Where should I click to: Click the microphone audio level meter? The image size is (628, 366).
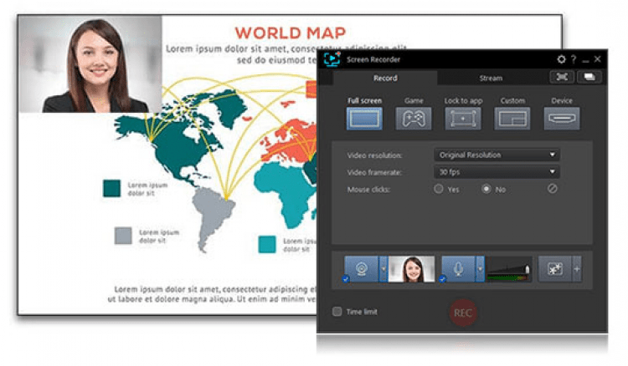509,269
